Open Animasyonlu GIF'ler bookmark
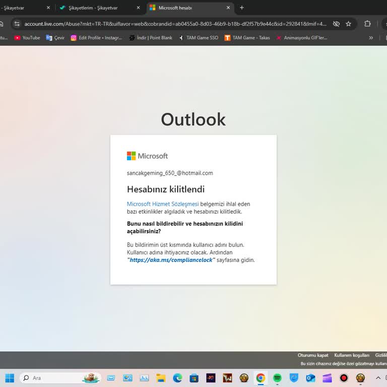387x387 pixels. (302, 38)
